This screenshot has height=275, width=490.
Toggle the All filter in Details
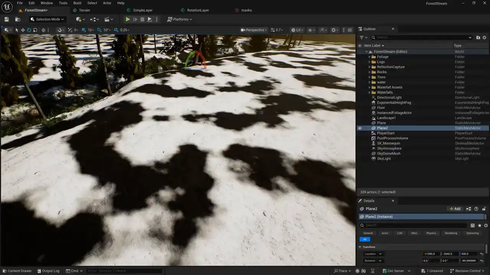point(364,239)
